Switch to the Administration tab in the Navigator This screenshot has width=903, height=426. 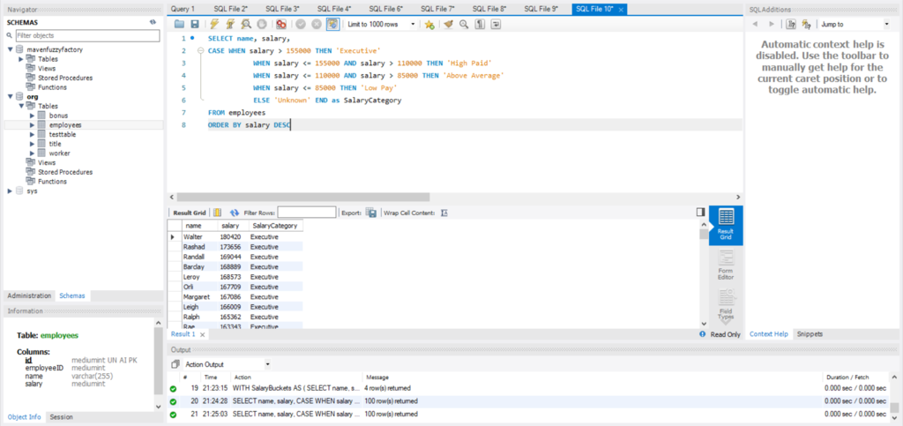point(29,295)
